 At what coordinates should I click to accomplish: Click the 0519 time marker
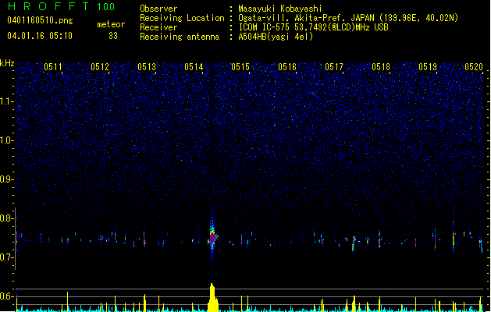[428, 66]
